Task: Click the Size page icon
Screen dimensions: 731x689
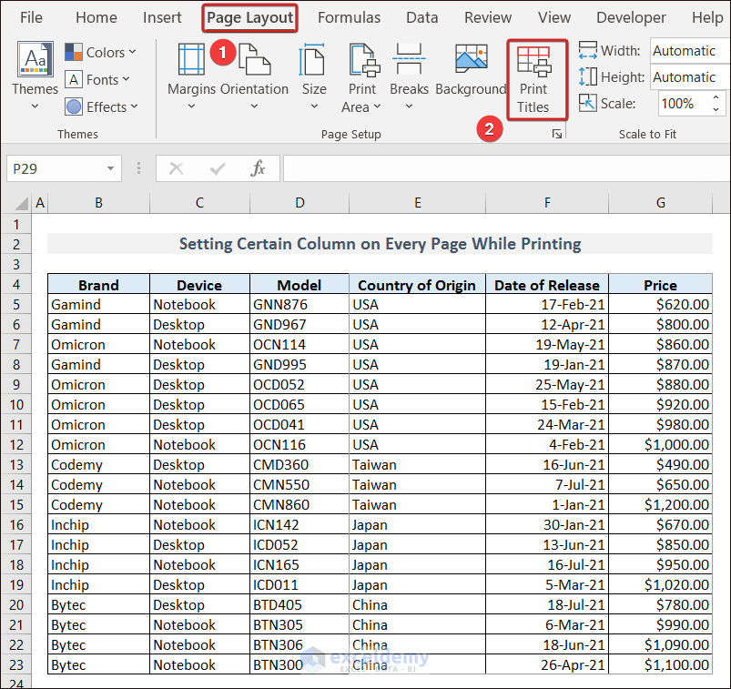Action: [x=314, y=60]
